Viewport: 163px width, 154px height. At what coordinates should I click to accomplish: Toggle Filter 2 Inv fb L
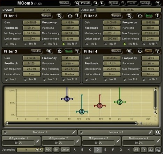click(125, 44)
